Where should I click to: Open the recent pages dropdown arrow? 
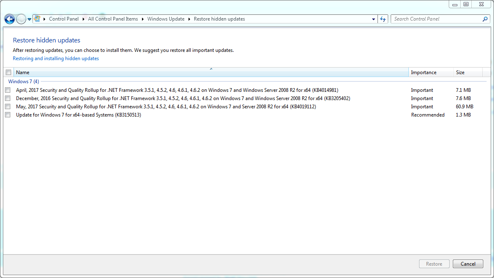(x=30, y=19)
